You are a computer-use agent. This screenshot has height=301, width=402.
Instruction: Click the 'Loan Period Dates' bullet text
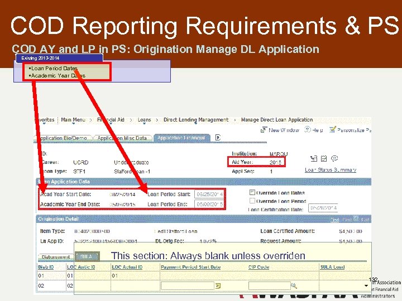click(54, 69)
